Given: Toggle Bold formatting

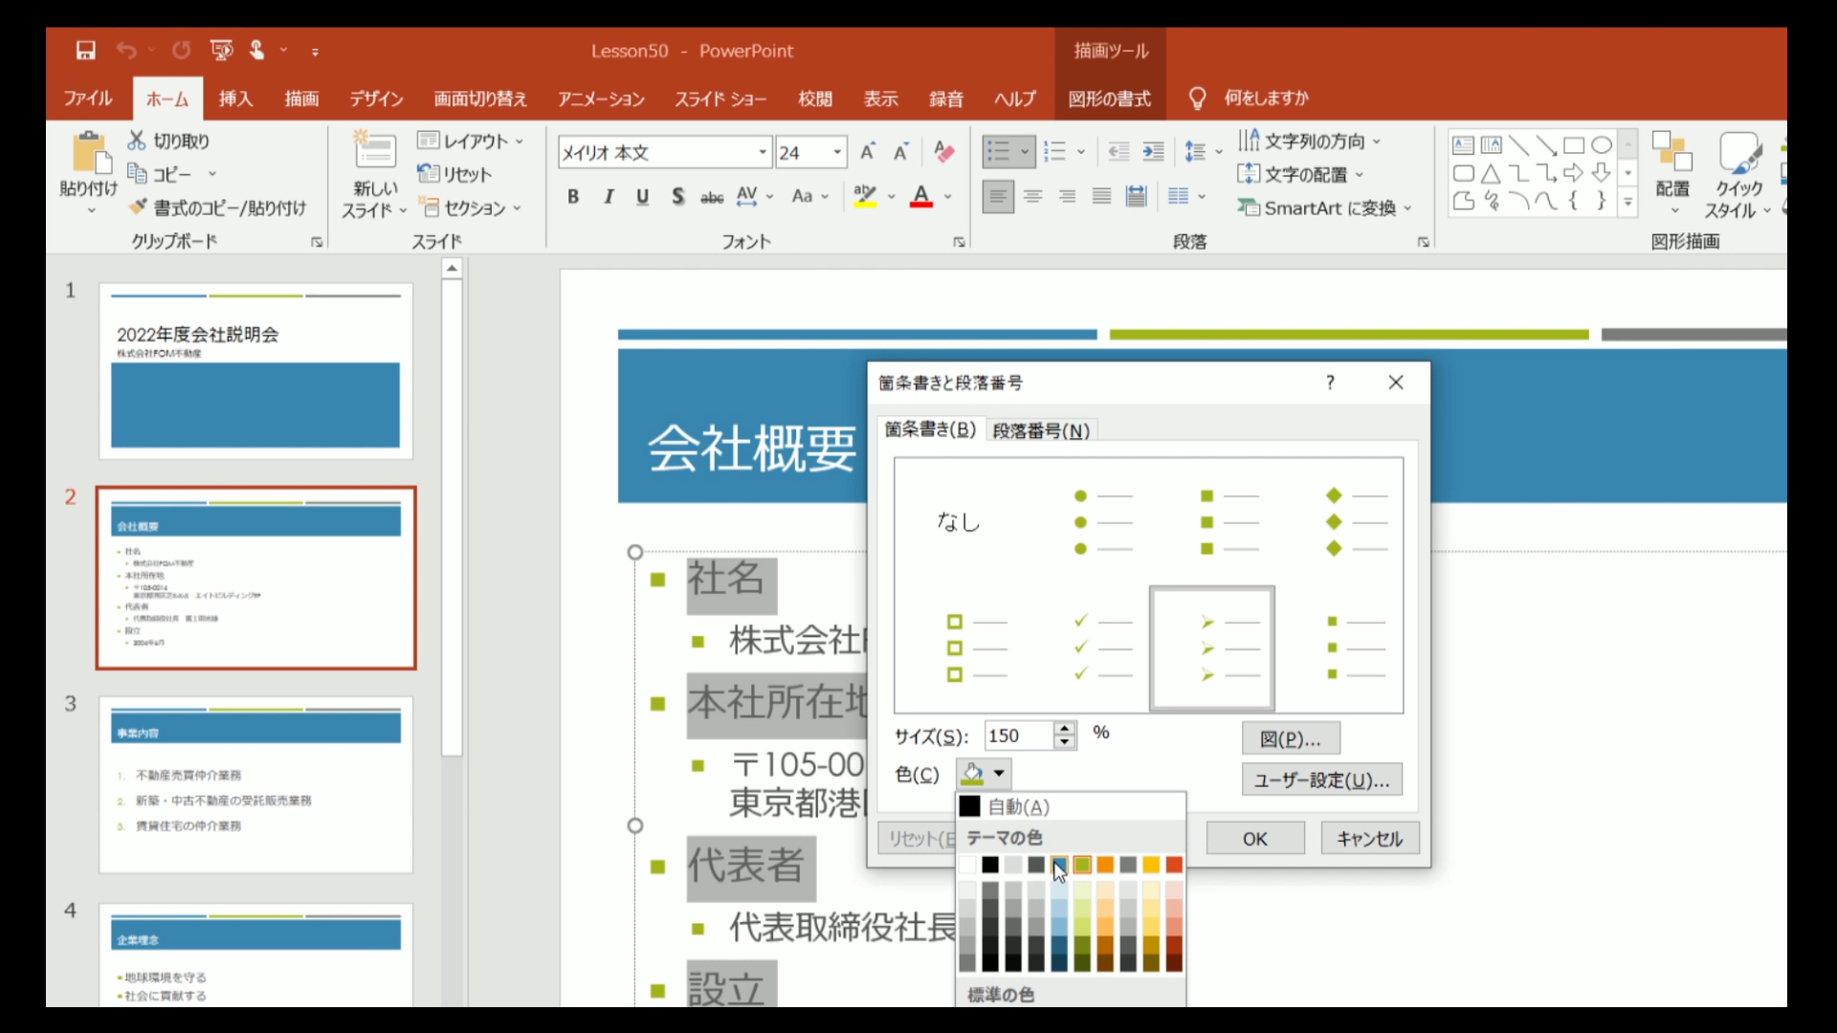Looking at the screenshot, I should coord(573,196).
